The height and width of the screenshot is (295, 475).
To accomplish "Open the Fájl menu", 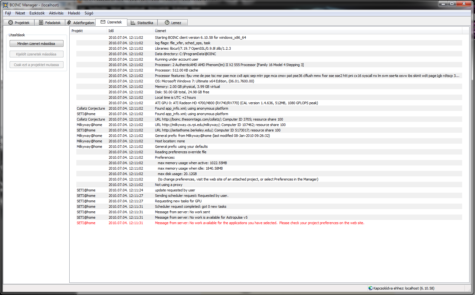I will (8, 13).
